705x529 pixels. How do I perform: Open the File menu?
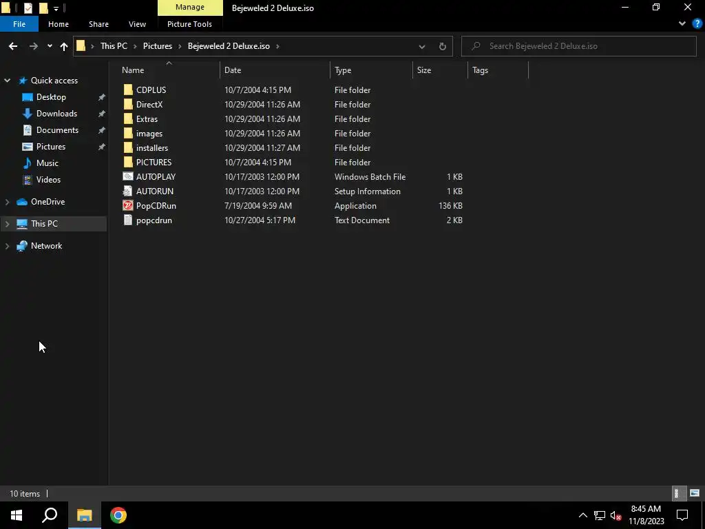19,24
